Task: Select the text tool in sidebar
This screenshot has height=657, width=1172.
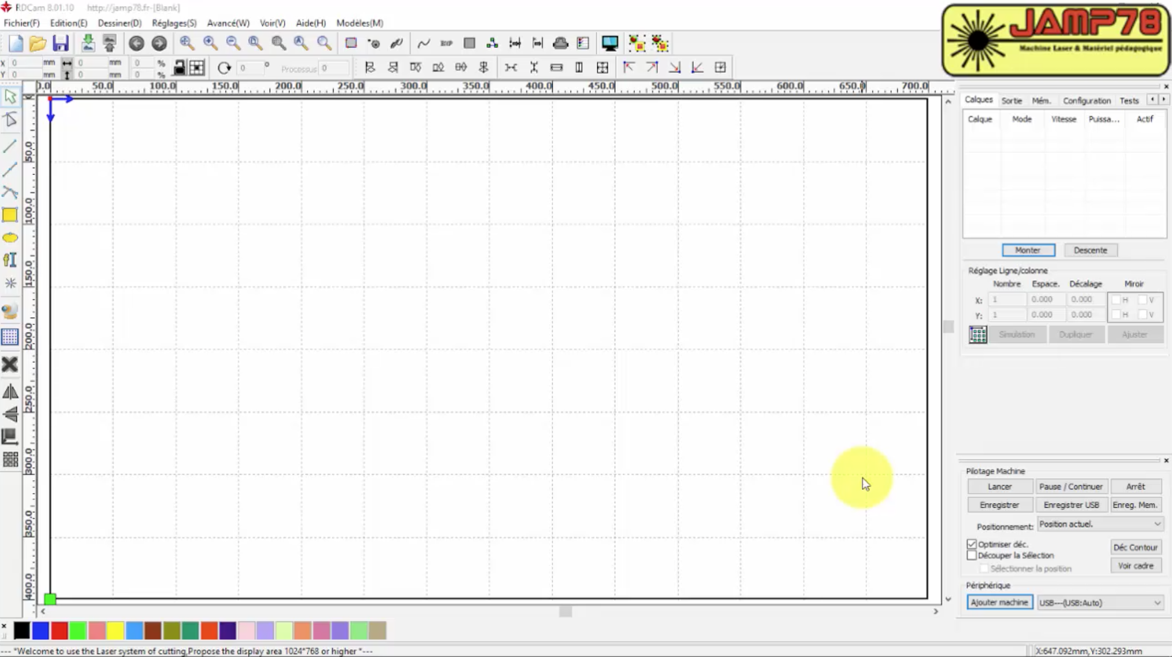Action: [10, 260]
